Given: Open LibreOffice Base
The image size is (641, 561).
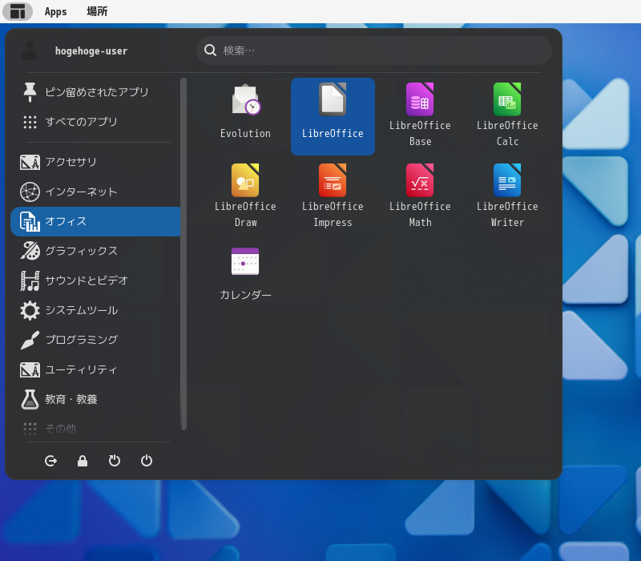Looking at the screenshot, I should click(420, 115).
